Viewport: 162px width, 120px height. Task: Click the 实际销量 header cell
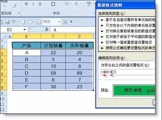coord(80,46)
